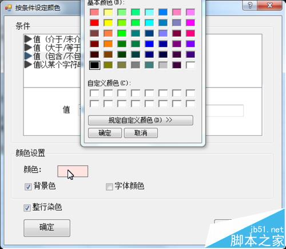Pick the bright lime green swatch
Screen dimensions: 286x249
click(122, 33)
